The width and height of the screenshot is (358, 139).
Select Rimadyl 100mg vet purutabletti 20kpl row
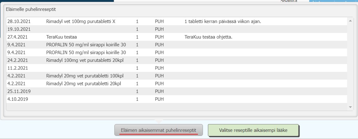coord(177,60)
